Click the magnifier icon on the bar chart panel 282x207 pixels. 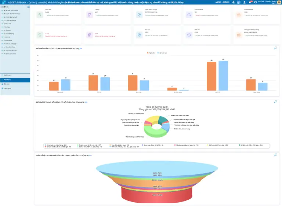[x=275, y=48]
